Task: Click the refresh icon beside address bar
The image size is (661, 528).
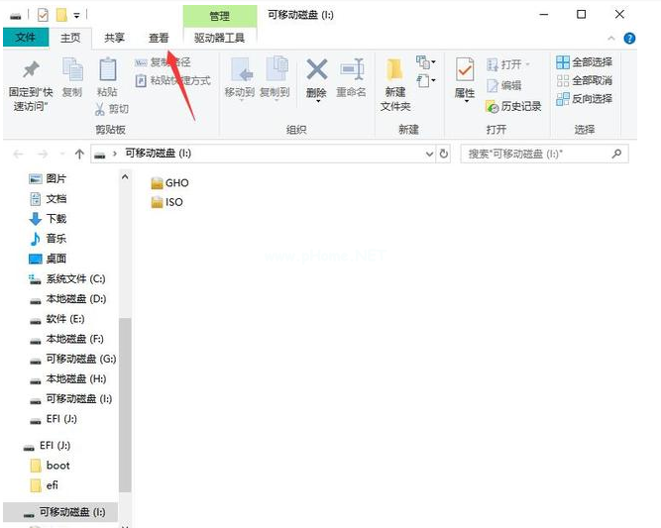Action: pyautogui.click(x=444, y=155)
